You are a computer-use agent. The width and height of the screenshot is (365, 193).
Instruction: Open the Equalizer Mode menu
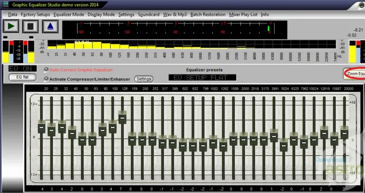(68, 15)
